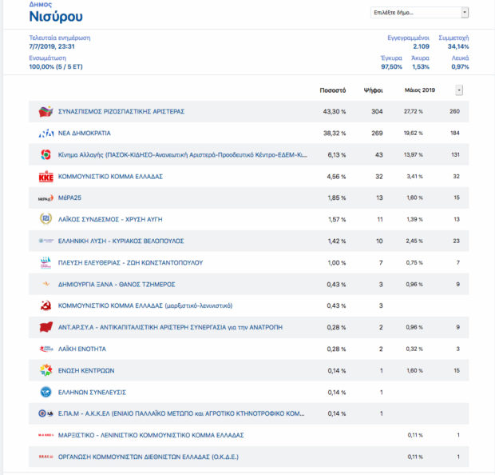Screen dimensions: 495x475
Task: Open the ΕΝΩΣΗ ΚΕΝΤΡΩΩΝ link
Action: pyautogui.click(x=86, y=370)
